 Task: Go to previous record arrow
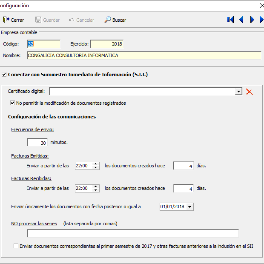point(241,20)
